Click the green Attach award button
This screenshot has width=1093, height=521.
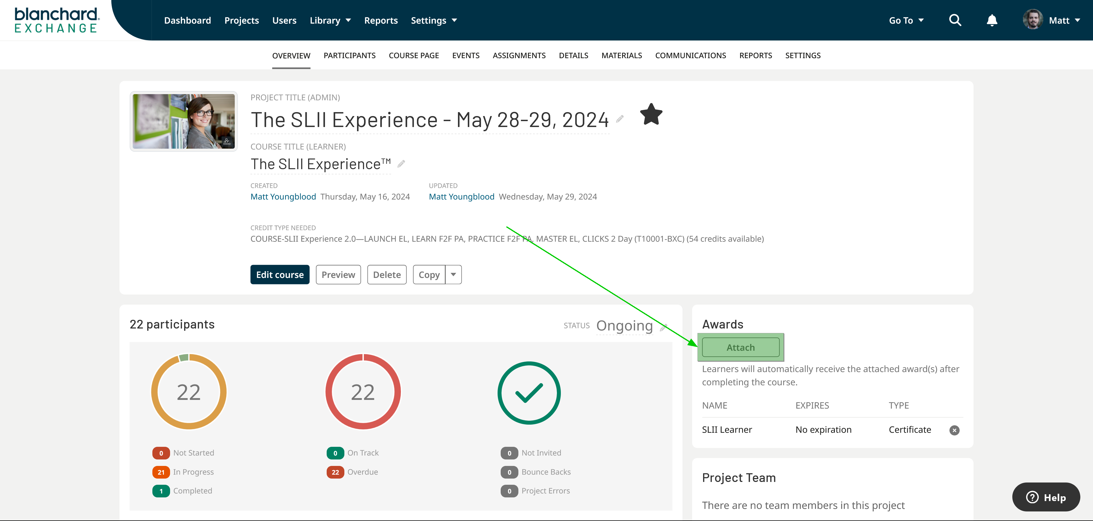tap(740, 347)
